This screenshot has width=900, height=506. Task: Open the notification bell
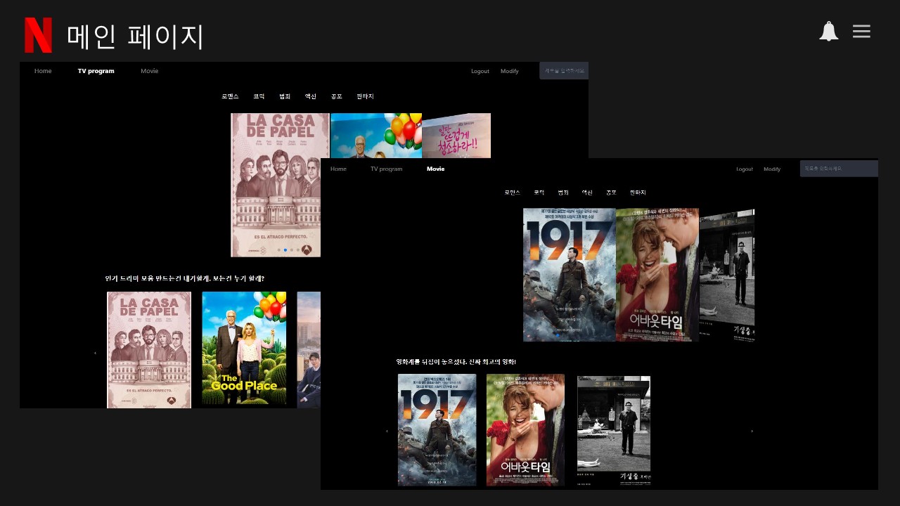click(829, 32)
